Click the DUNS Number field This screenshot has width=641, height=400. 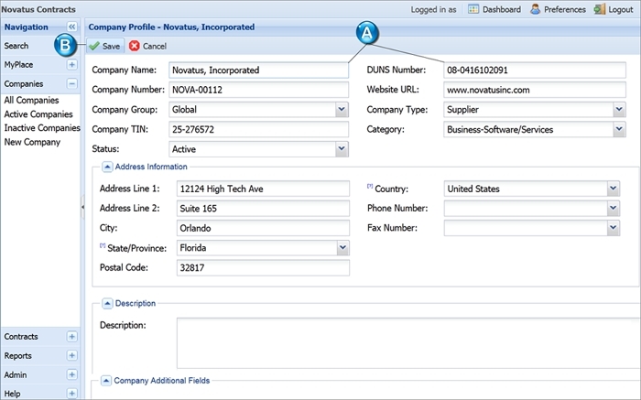pyautogui.click(x=535, y=70)
